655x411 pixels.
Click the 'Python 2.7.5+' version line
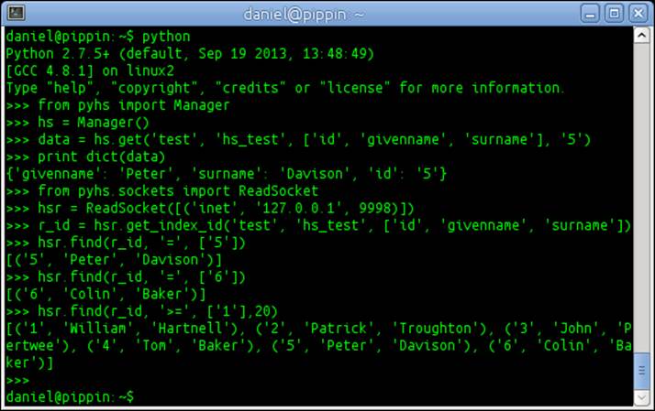[x=190, y=54]
